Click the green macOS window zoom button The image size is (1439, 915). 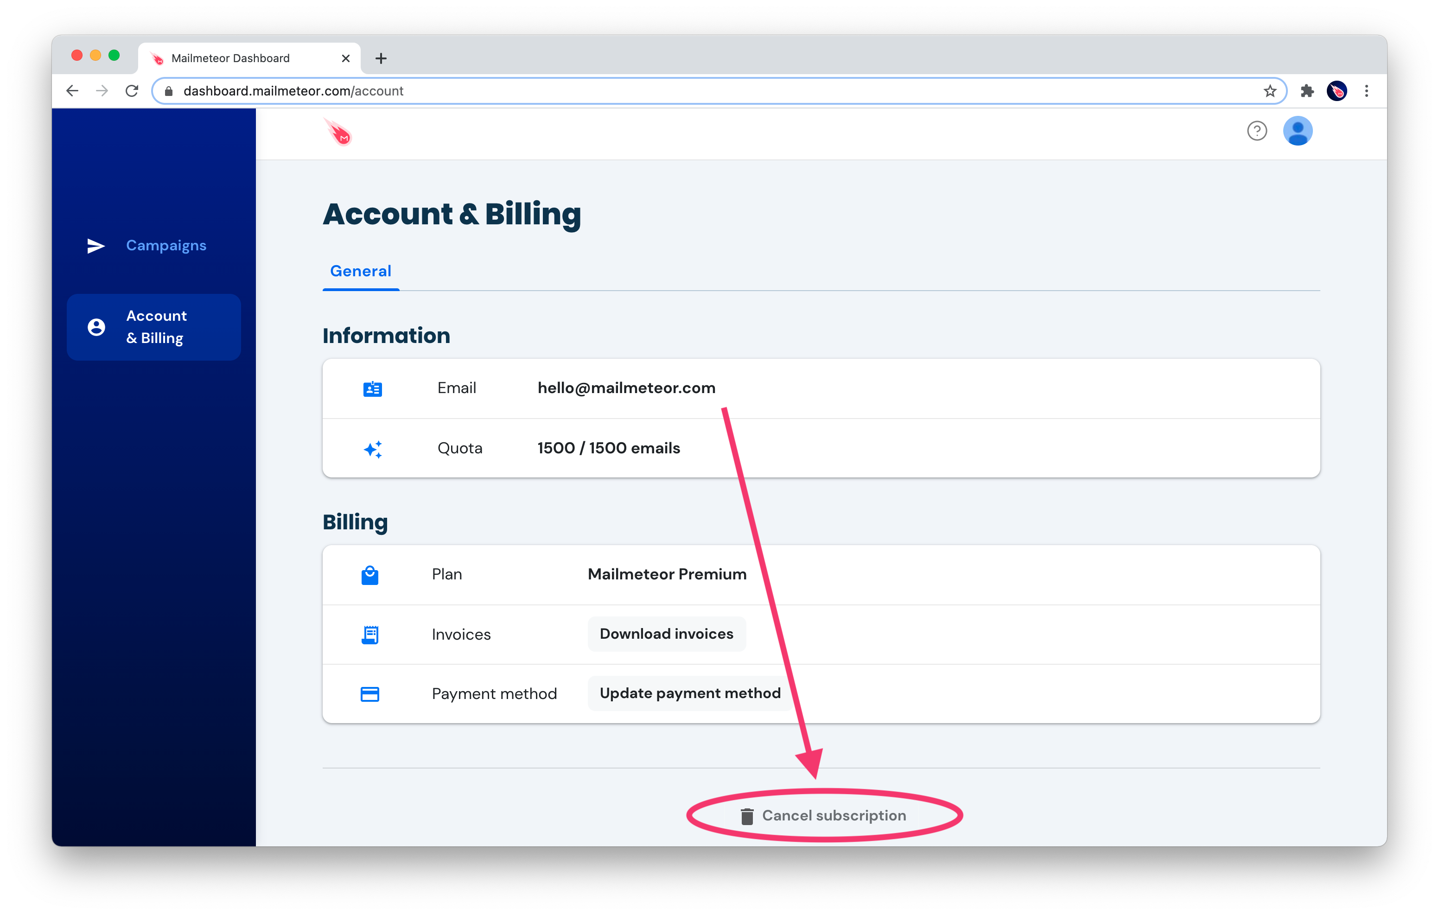tap(114, 56)
